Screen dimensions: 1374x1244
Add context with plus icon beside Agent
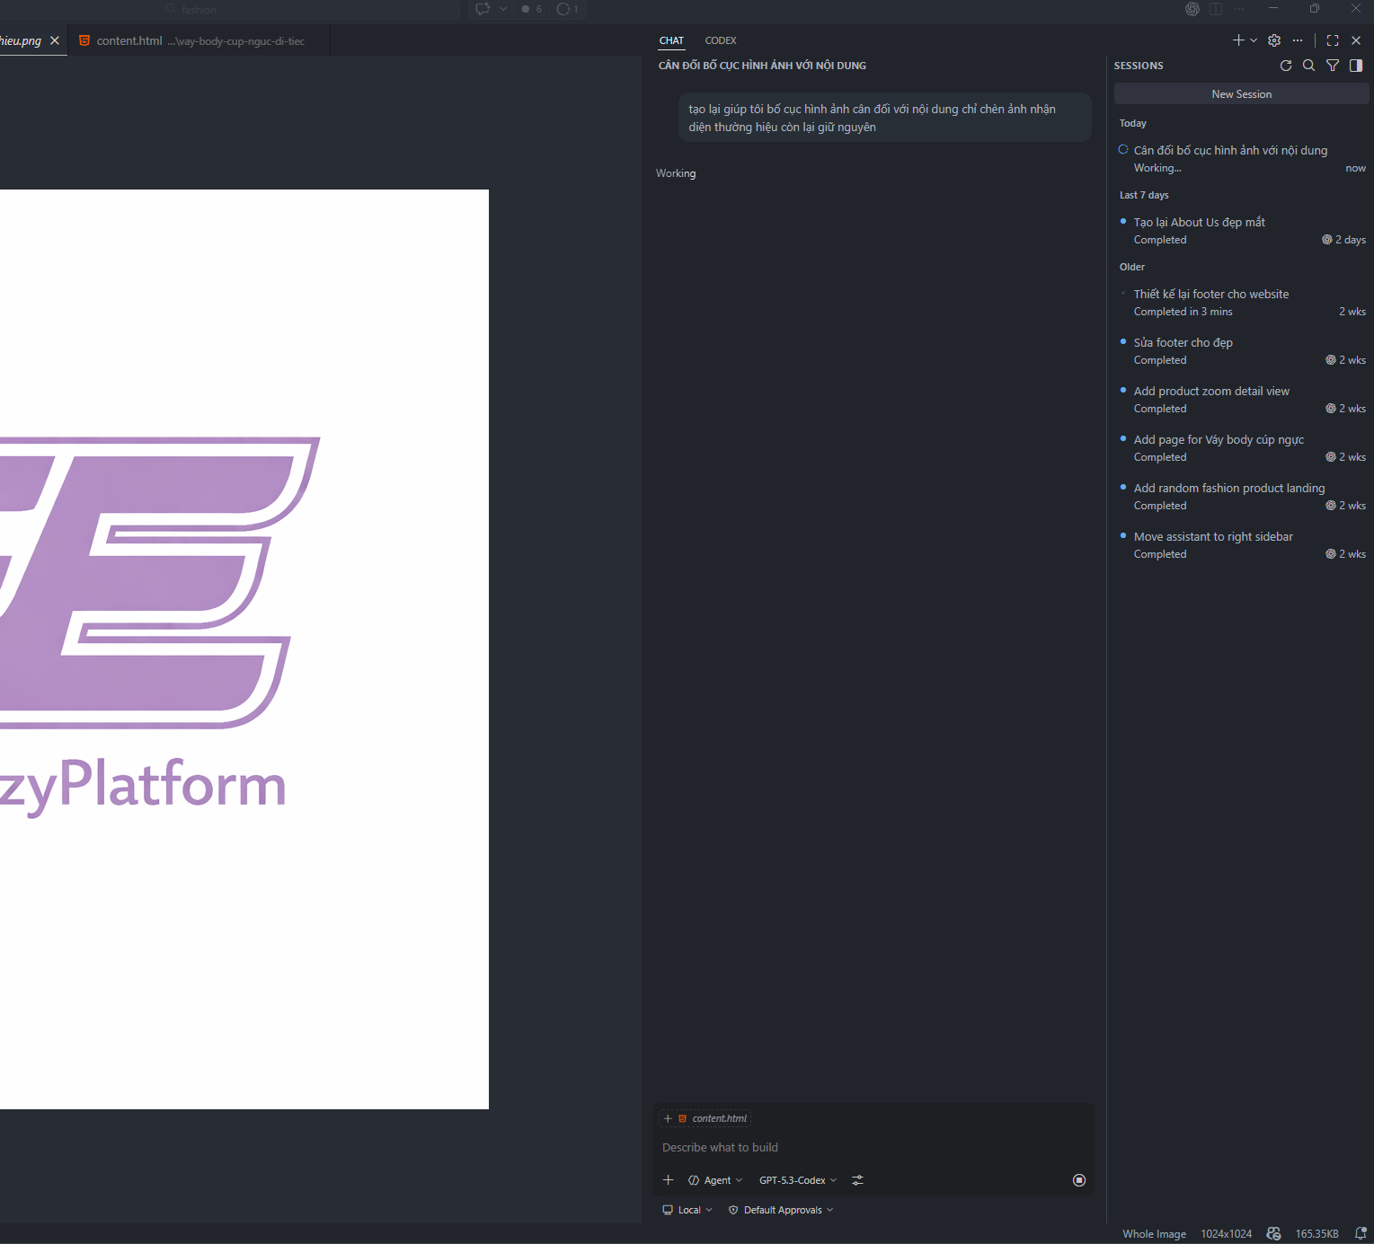(x=668, y=1180)
